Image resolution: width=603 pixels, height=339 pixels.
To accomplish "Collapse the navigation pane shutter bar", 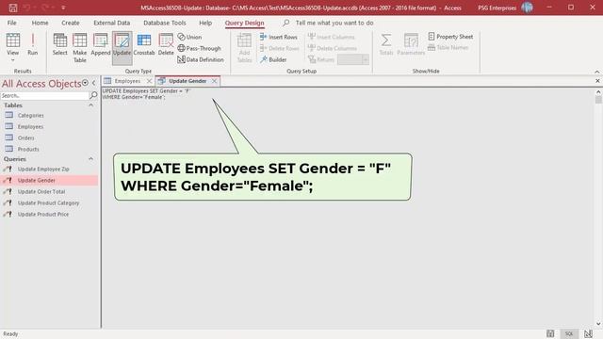I will (94, 83).
